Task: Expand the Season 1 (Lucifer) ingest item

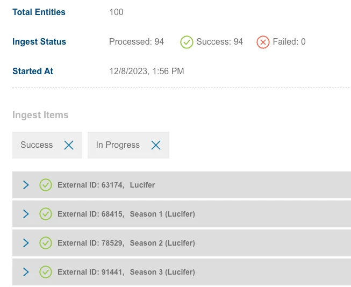Action: coord(26,214)
